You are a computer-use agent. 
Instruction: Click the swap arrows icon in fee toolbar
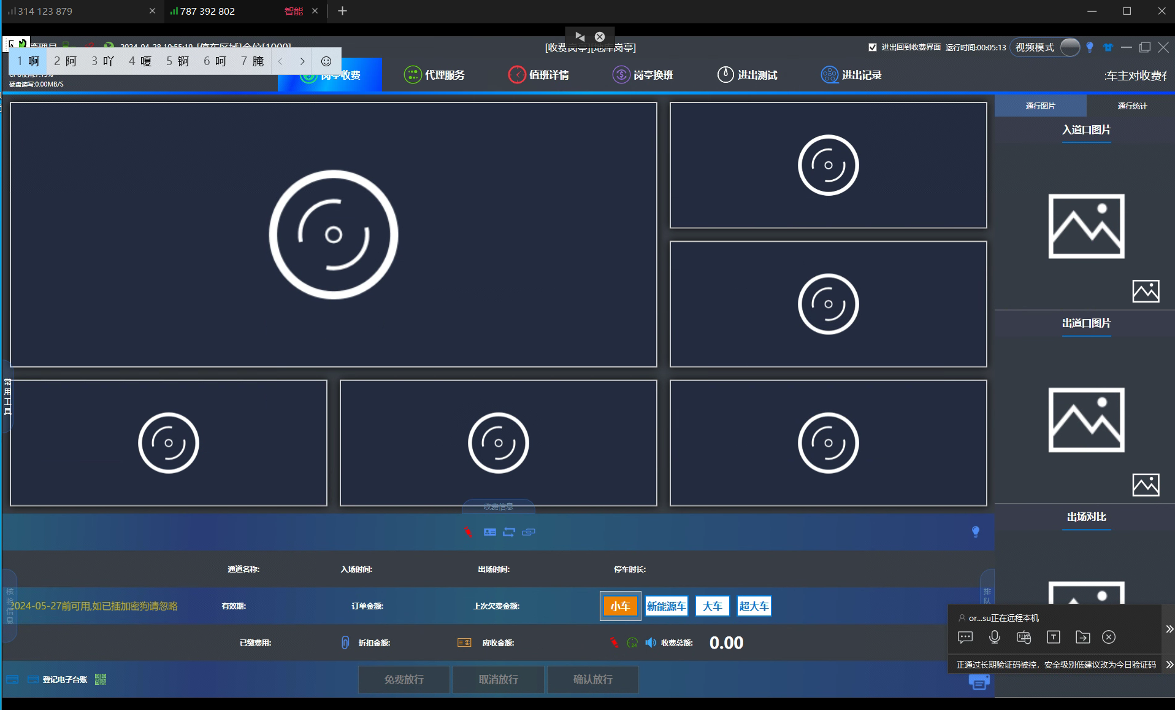point(509,532)
